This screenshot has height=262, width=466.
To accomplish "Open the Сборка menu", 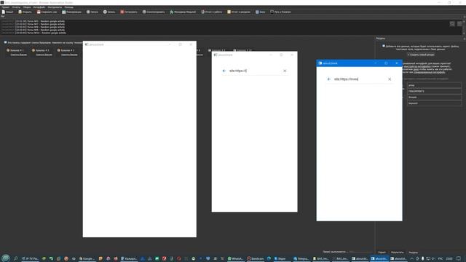I will (x=27, y=7).
